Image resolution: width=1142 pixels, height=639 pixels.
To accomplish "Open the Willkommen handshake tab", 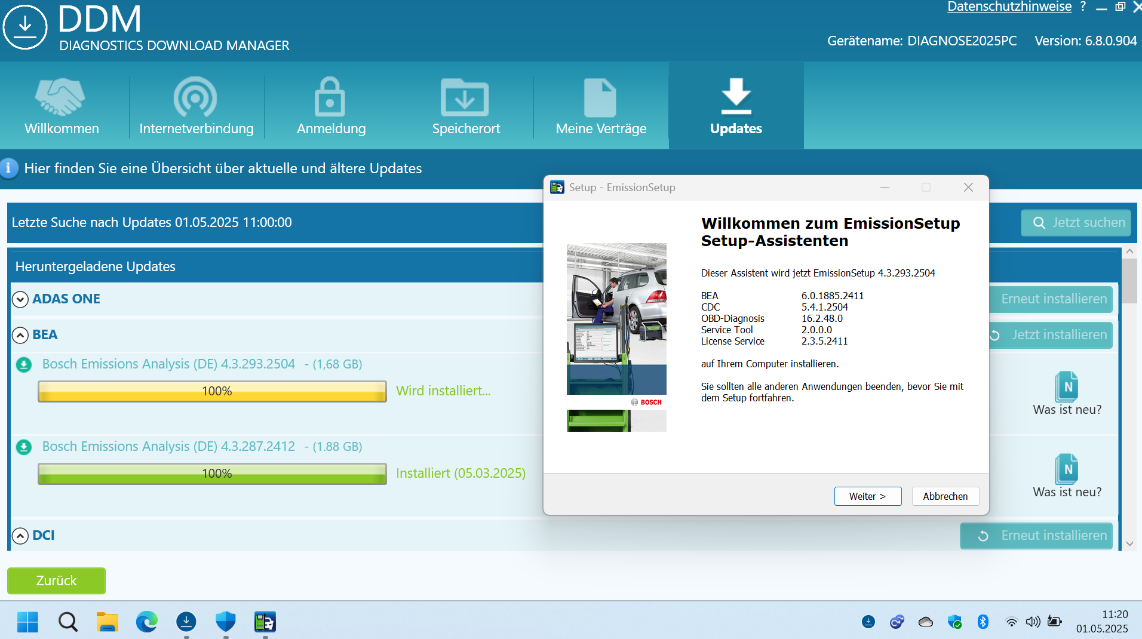I will click(62, 106).
